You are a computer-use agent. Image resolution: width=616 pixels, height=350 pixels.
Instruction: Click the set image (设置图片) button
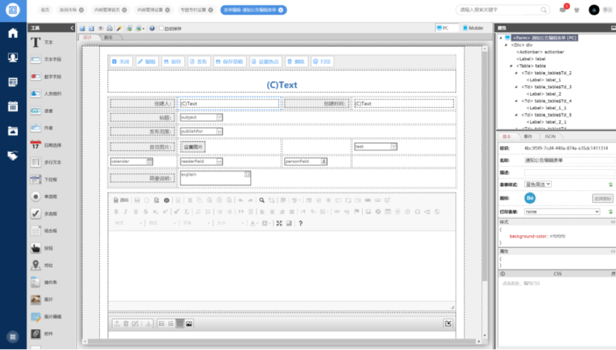tap(193, 147)
